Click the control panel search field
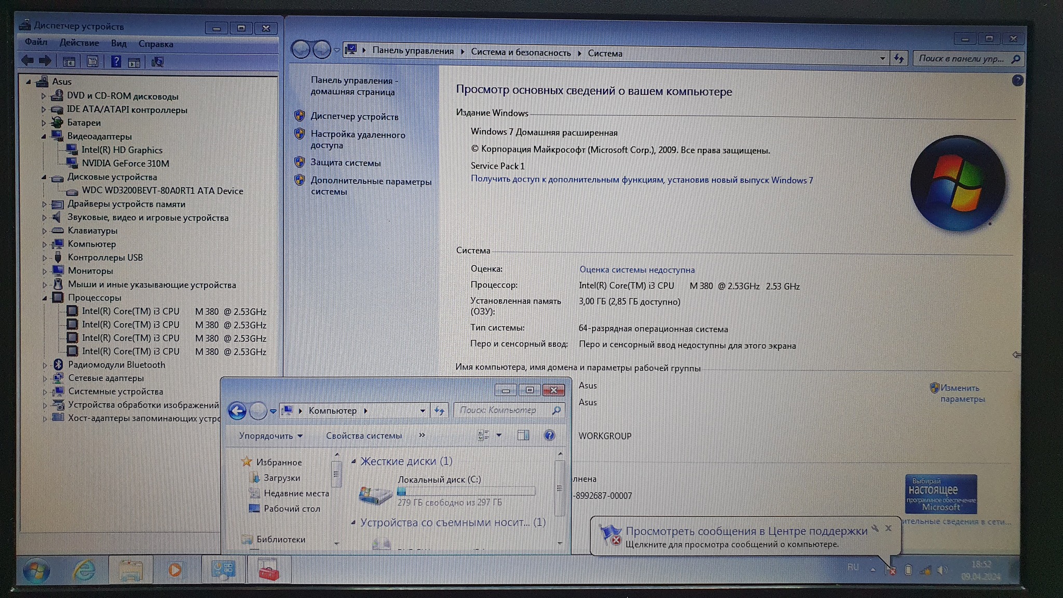 (961, 59)
